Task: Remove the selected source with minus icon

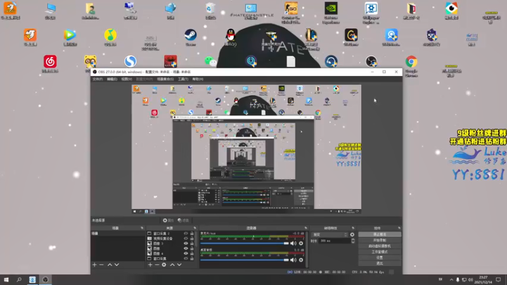Action: (x=157, y=265)
